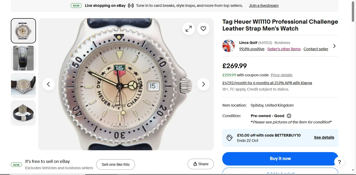Viewport: 356px width, 175px height.
Task: Select the strap side-view thumbnail
Action: 23,58
